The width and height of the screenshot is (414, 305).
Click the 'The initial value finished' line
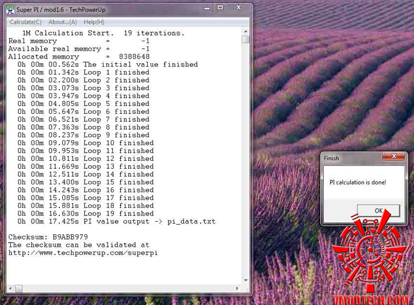coord(108,64)
